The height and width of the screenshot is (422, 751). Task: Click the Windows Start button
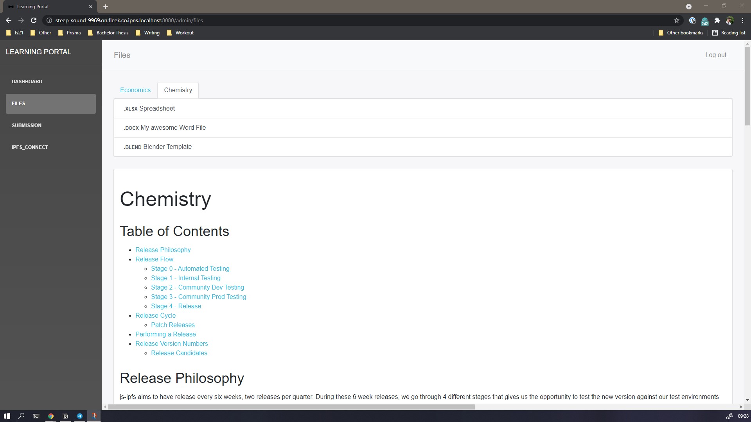coord(7,416)
